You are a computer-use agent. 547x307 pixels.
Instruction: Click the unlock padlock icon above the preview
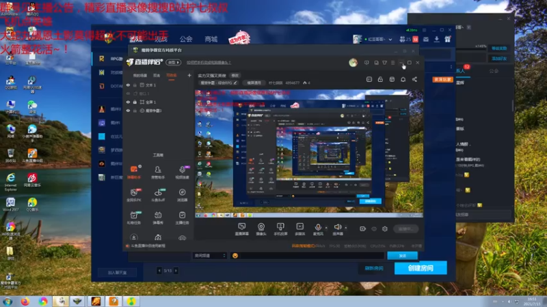tap(380, 79)
